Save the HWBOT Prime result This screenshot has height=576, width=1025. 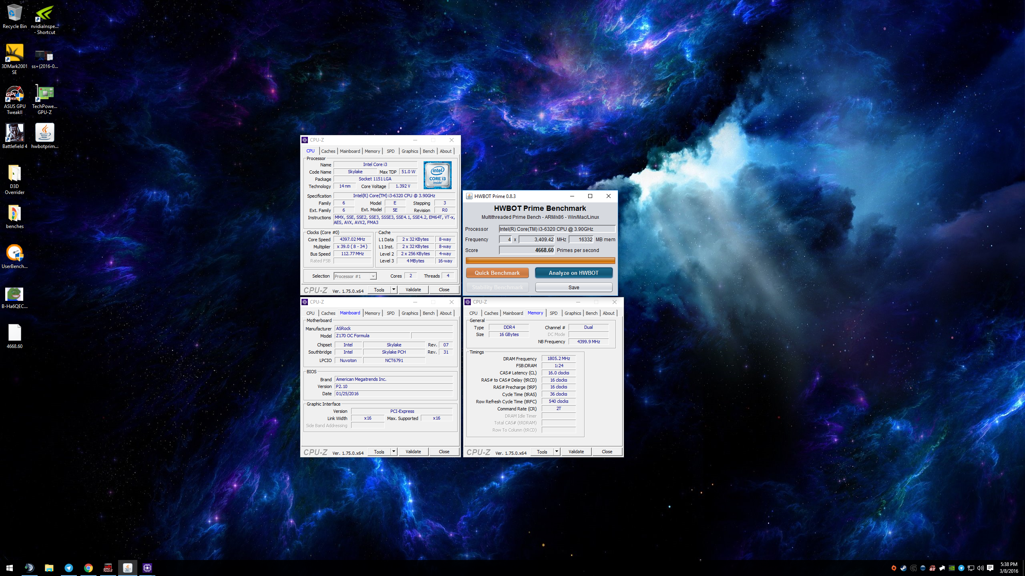(574, 287)
